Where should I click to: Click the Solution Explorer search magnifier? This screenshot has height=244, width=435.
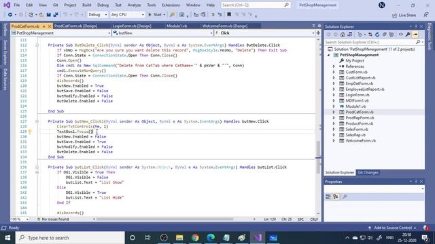418,42
